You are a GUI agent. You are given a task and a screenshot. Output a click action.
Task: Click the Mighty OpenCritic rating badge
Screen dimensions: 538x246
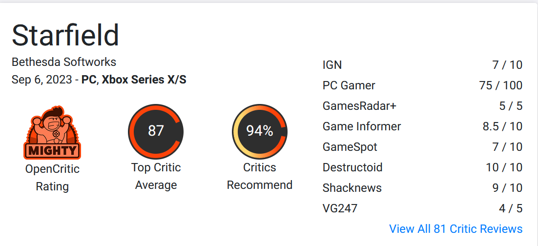tap(52, 132)
